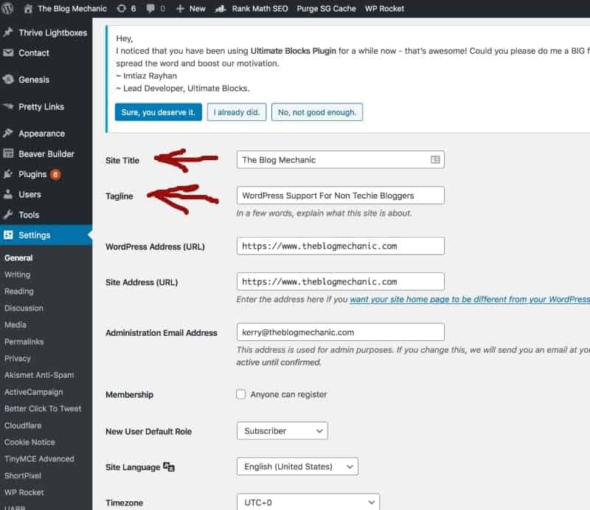
Task: Click the Plugins plug icon in sidebar
Action: coord(8,175)
